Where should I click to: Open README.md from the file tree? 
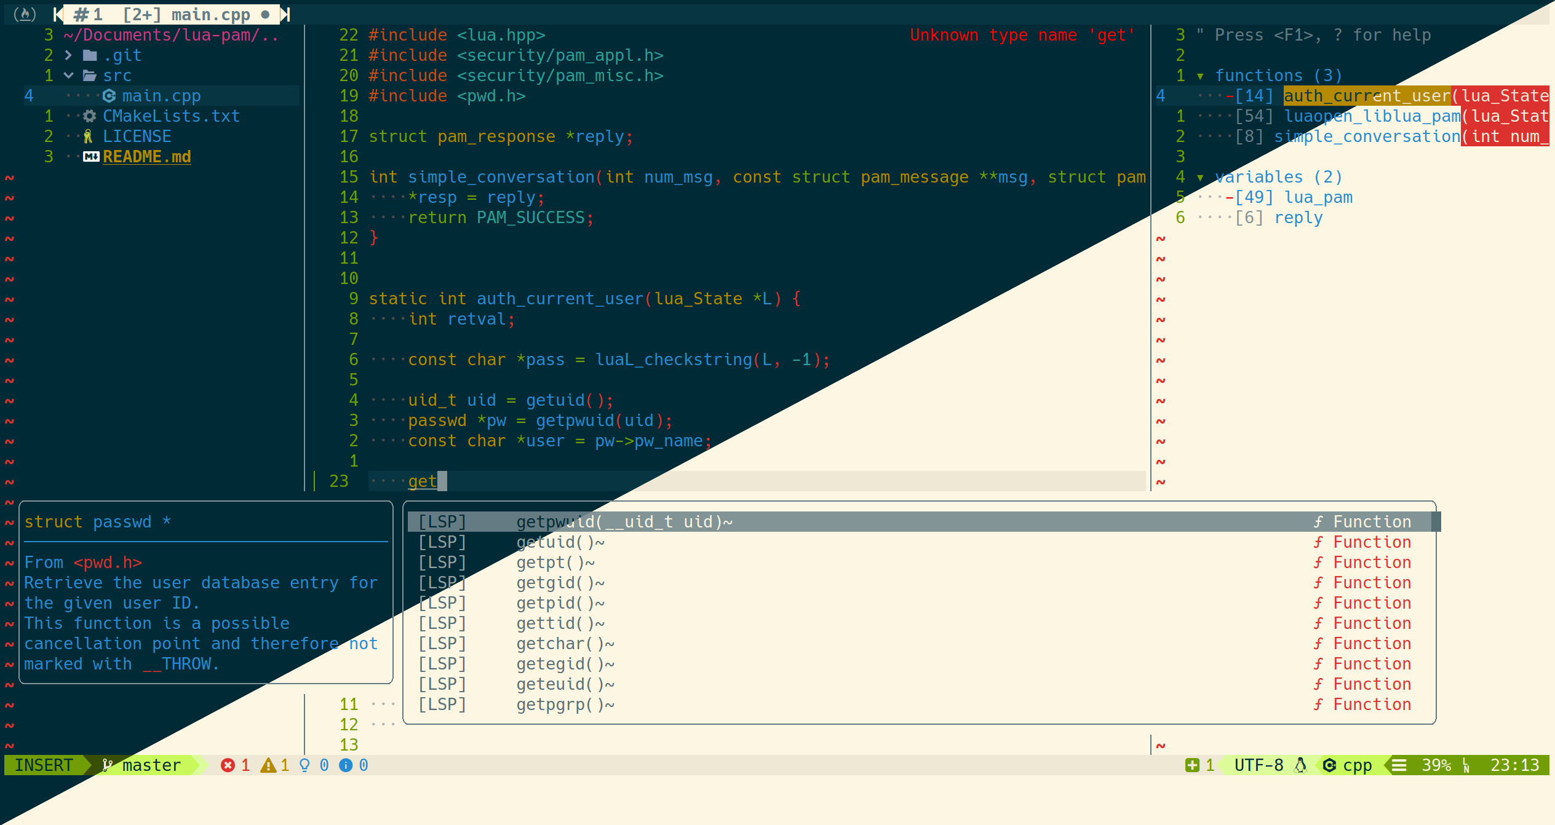(146, 157)
